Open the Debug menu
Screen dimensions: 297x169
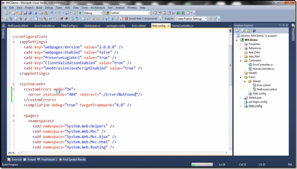tap(49, 8)
